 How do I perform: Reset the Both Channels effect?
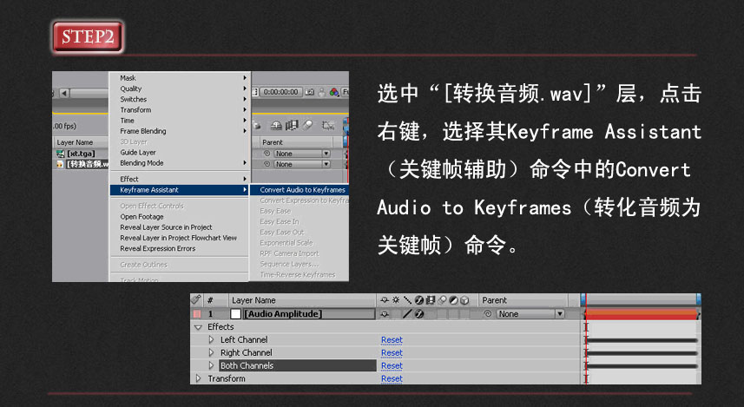[x=392, y=365]
